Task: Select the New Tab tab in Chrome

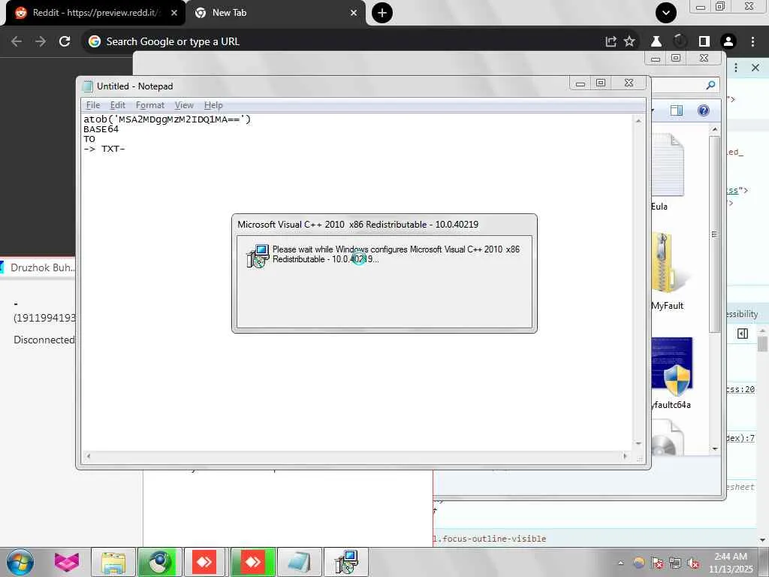Action: (x=275, y=13)
